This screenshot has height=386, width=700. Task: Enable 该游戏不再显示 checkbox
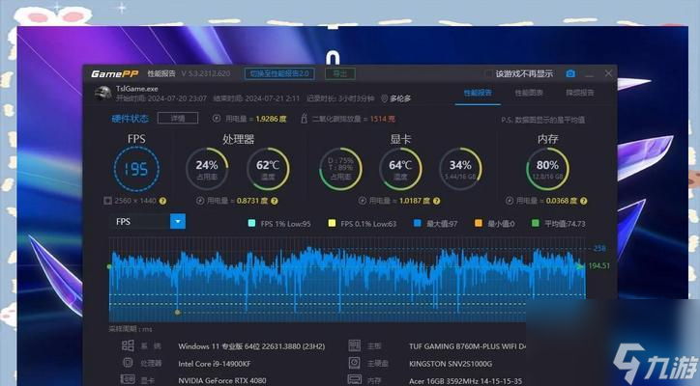pyautogui.click(x=489, y=74)
